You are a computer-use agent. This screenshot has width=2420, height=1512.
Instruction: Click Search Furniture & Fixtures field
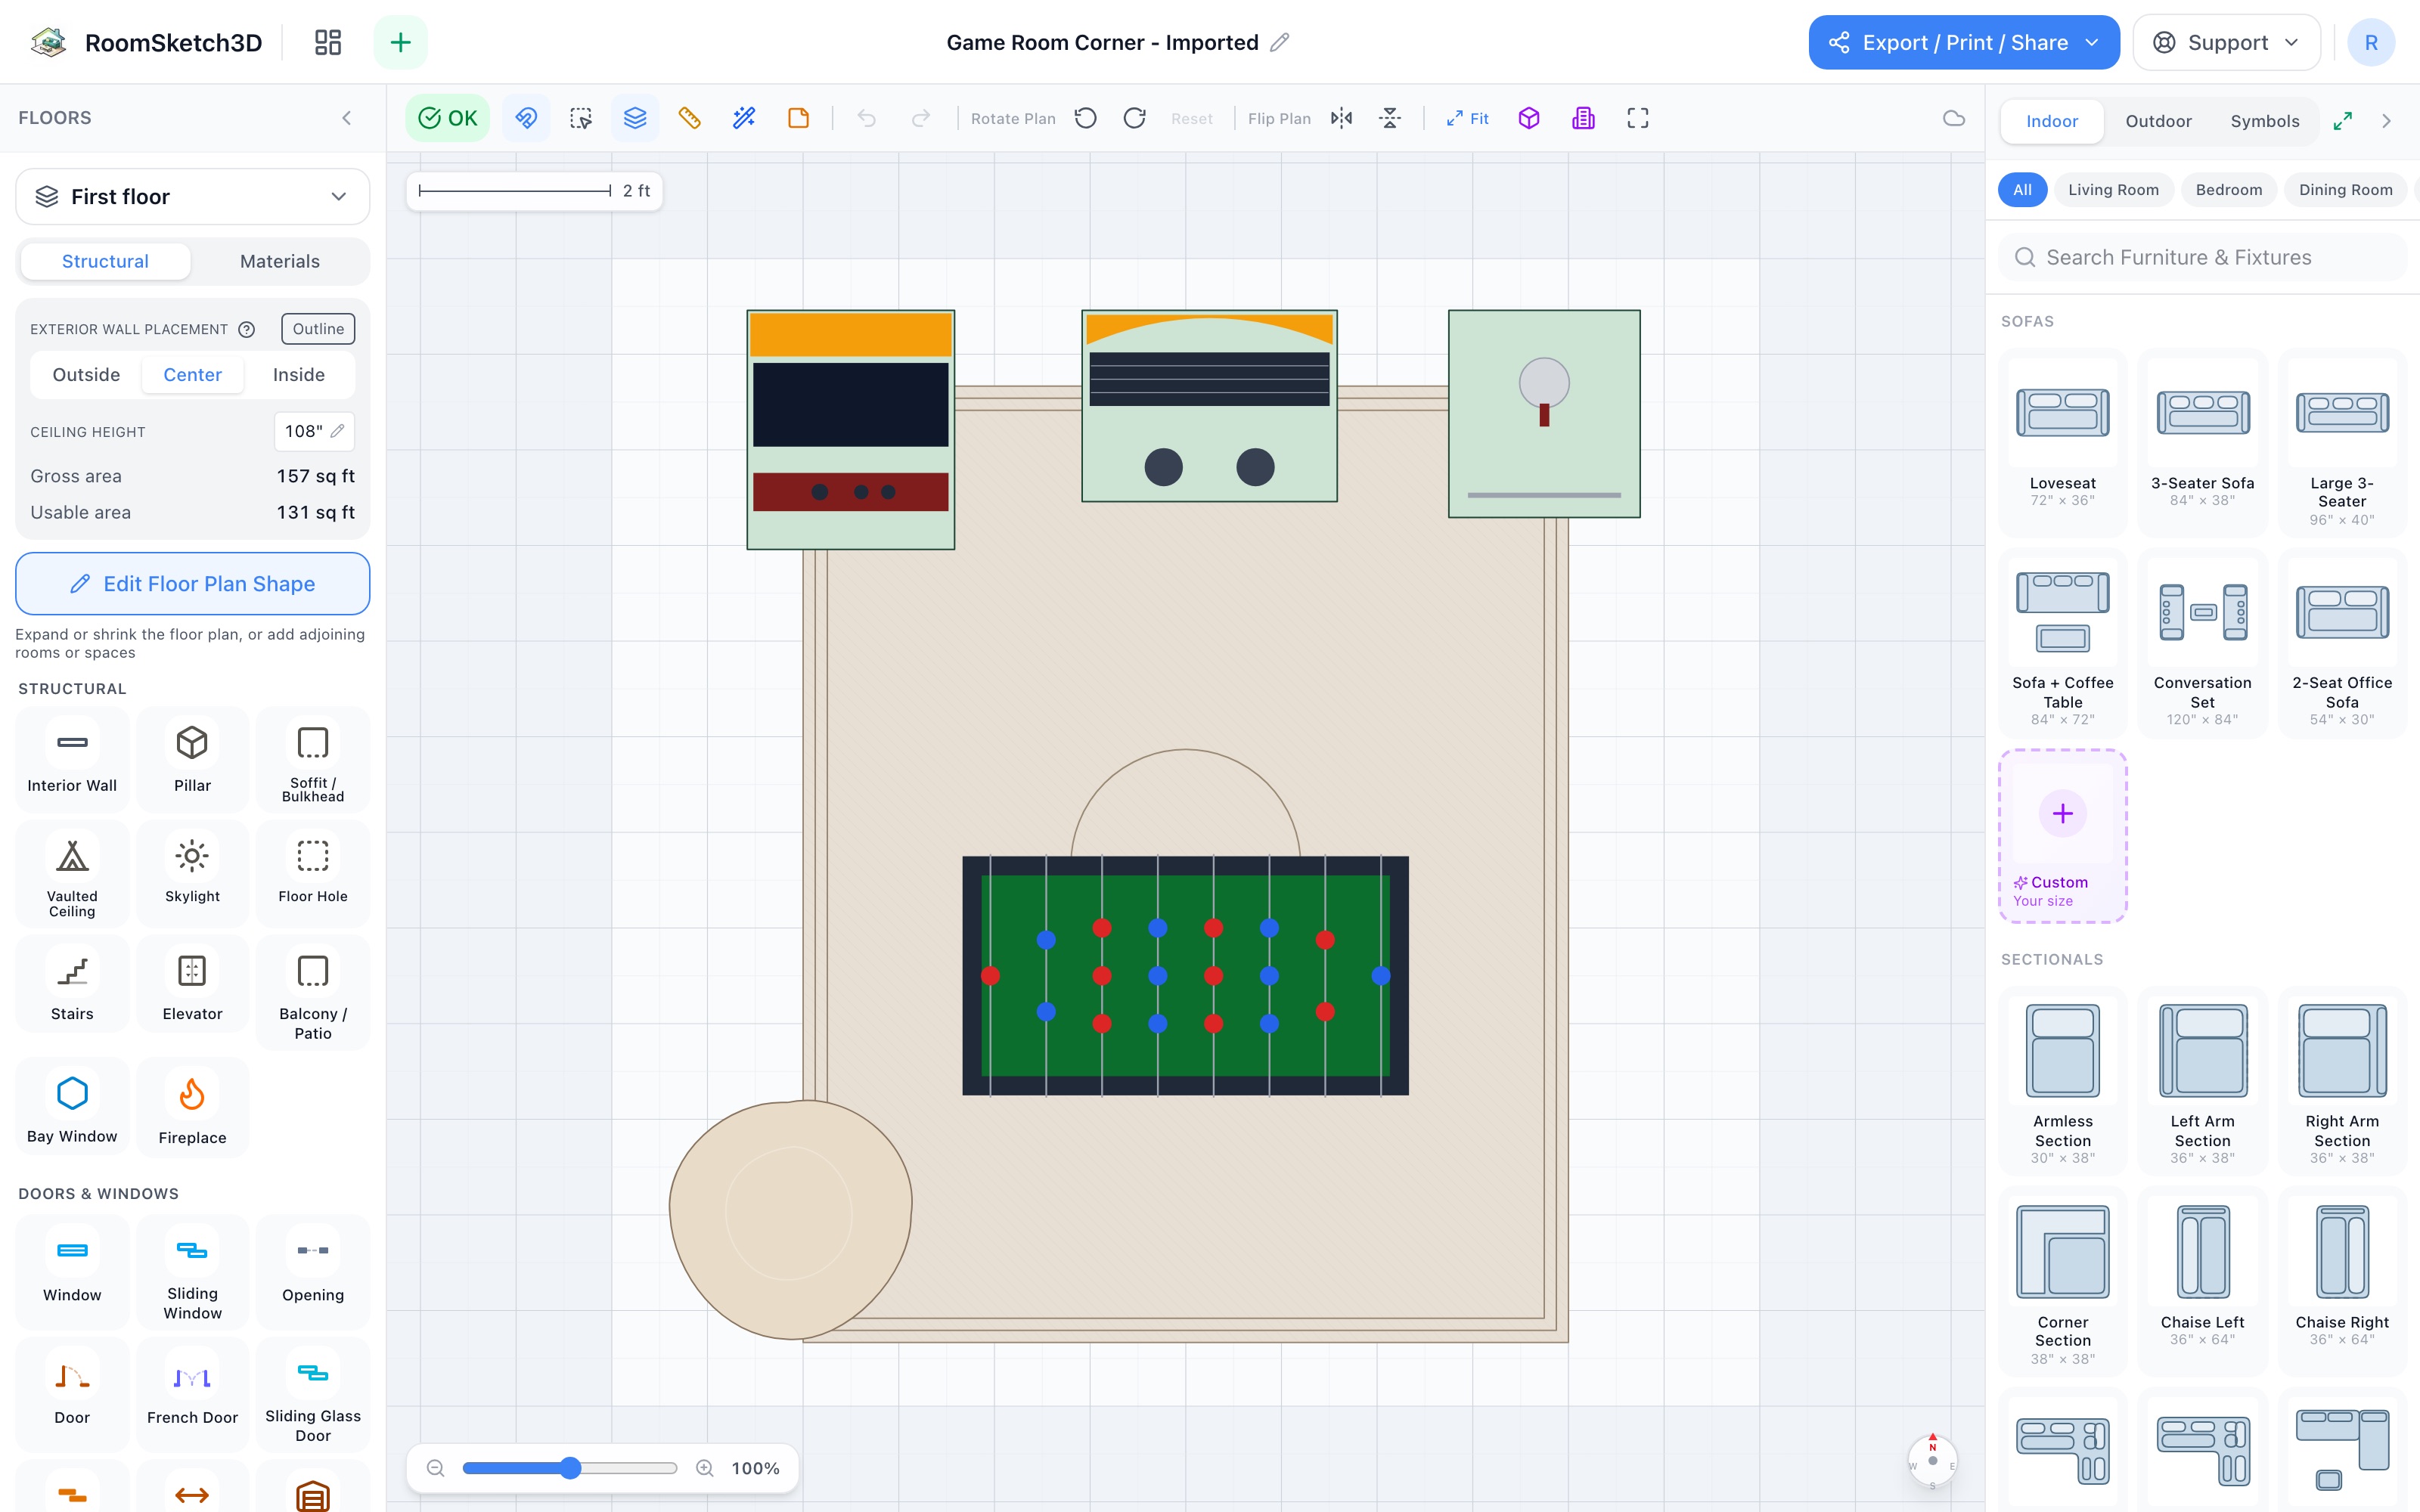[x=2204, y=258]
